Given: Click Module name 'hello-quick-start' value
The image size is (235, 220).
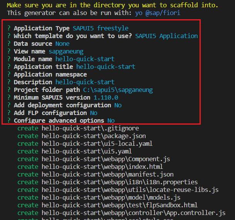Looking at the screenshot, I should tap(85, 59).
